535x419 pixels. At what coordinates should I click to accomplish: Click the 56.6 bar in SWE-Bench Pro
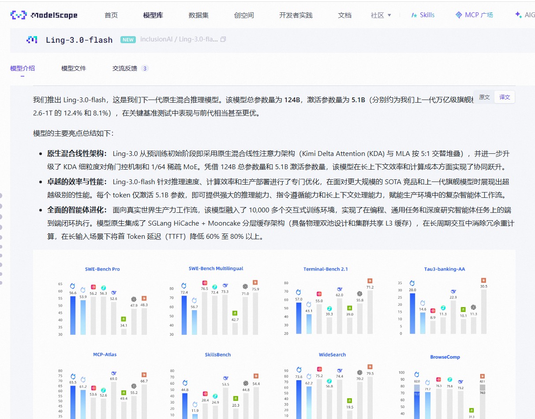73,315
